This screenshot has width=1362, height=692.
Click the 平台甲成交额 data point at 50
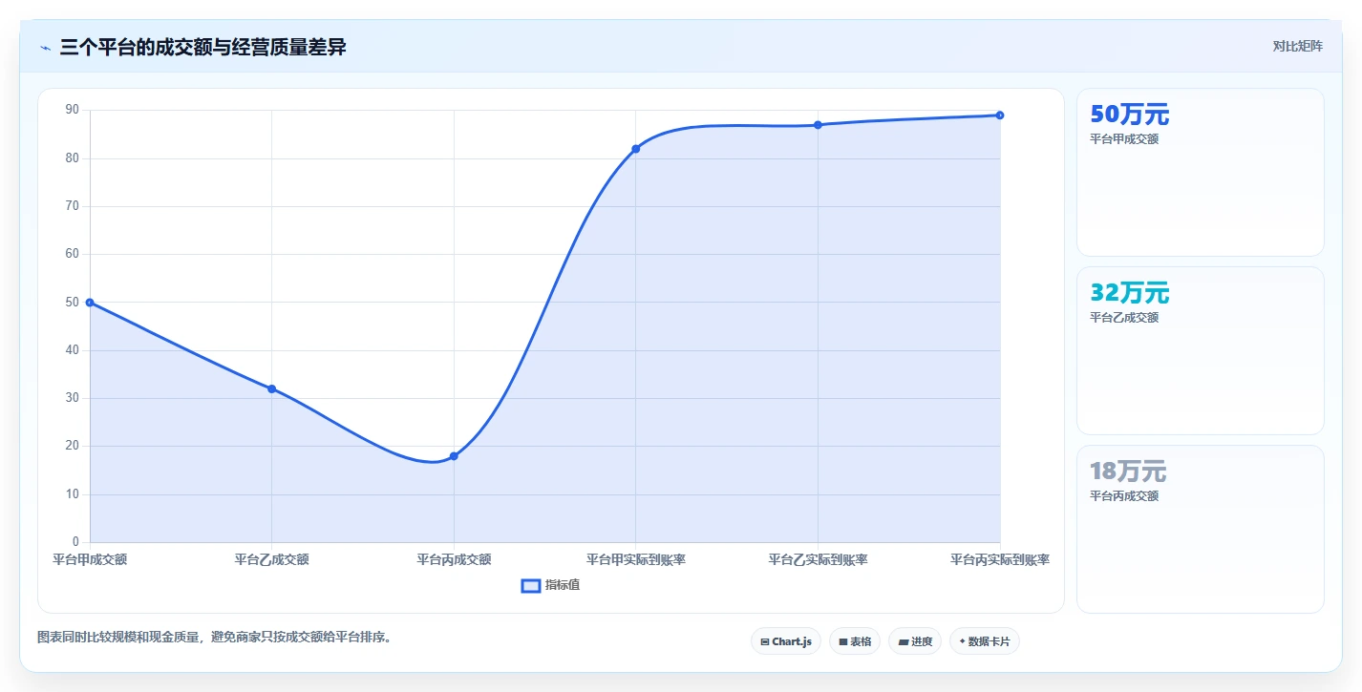click(x=90, y=303)
